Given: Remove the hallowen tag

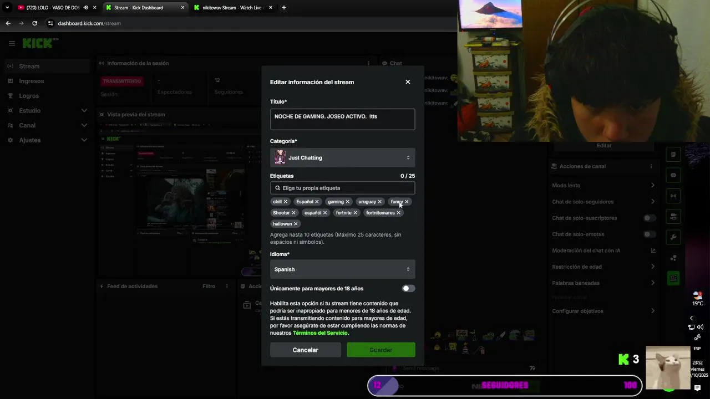Looking at the screenshot, I should pyautogui.click(x=296, y=224).
